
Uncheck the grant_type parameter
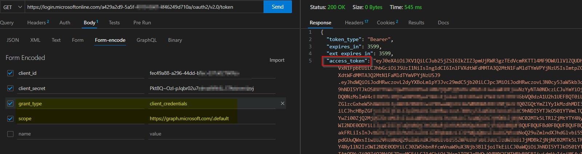pyautogui.click(x=11, y=104)
